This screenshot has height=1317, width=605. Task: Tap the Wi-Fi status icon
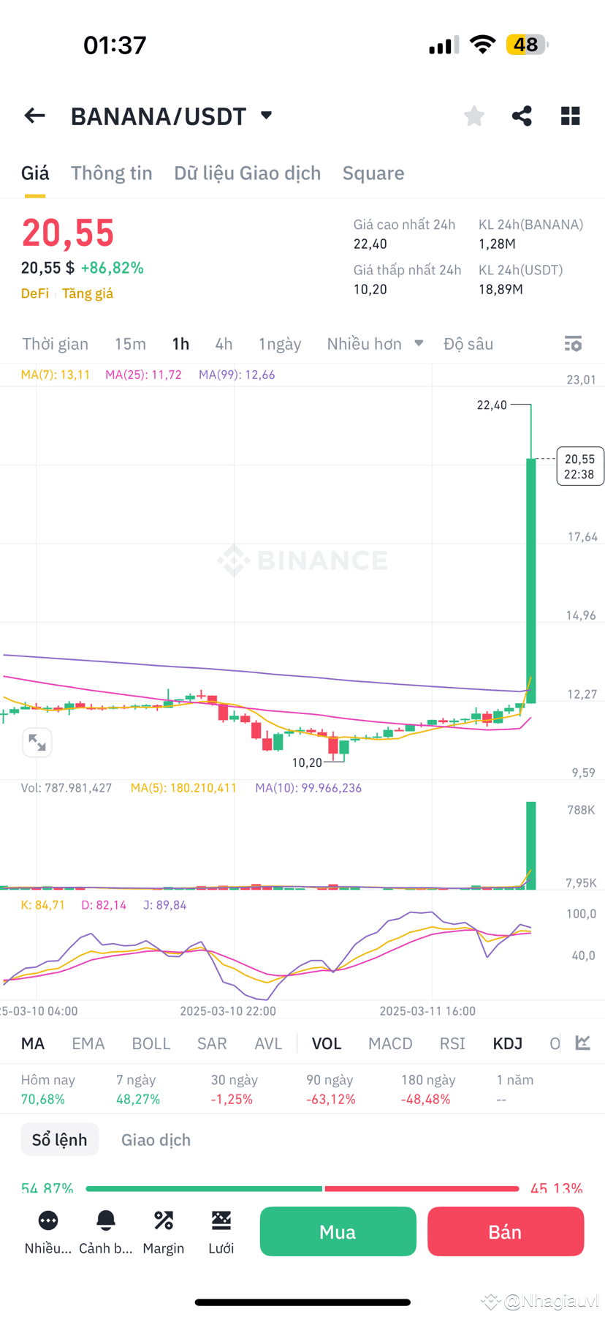point(482,45)
